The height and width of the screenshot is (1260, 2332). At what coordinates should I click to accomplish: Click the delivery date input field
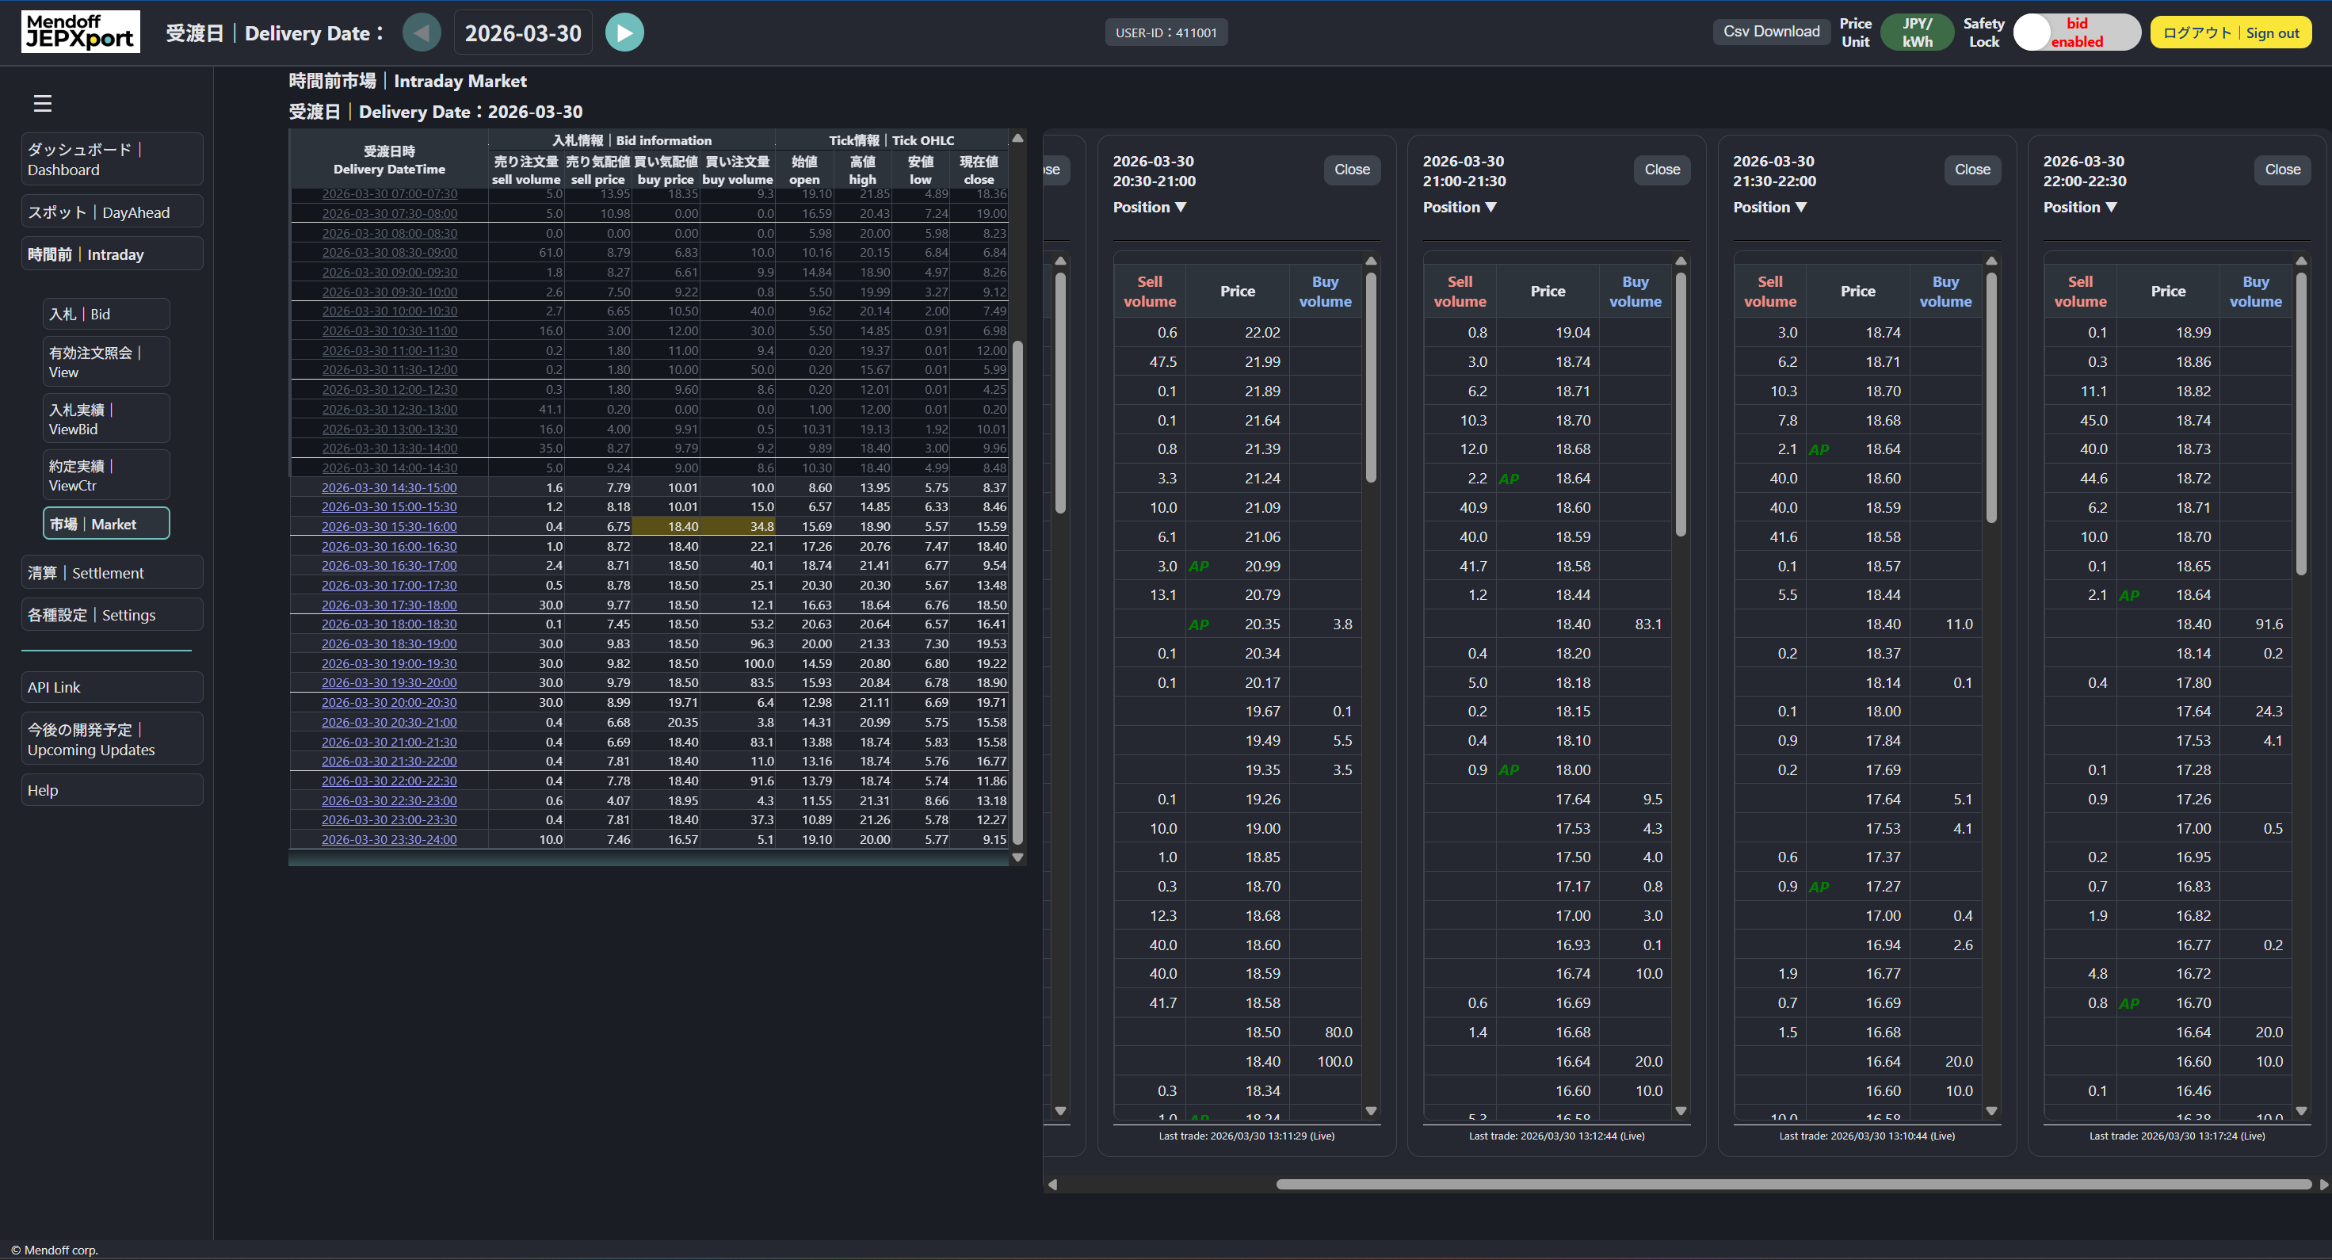(522, 33)
